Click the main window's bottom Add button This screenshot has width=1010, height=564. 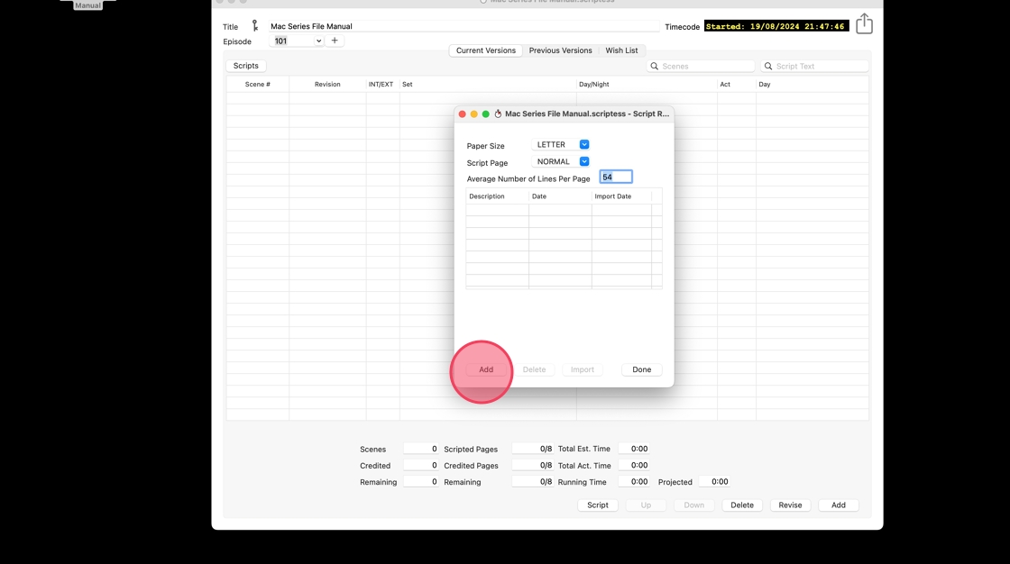click(x=838, y=505)
